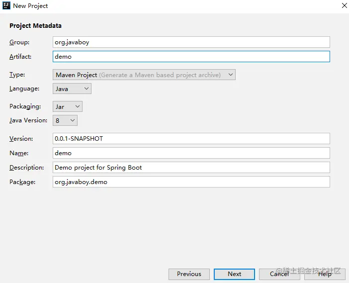
Task: Click the Group input field
Action: click(191, 42)
